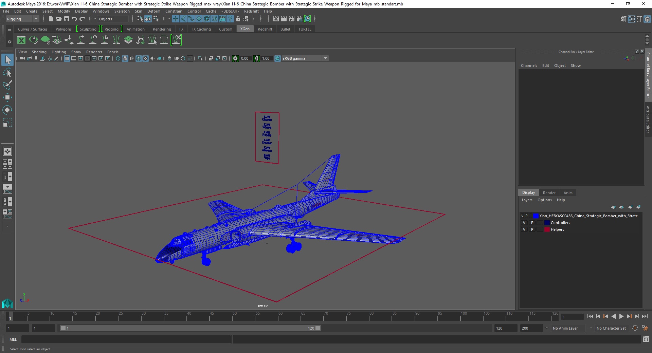652x353 pixels.
Task: Toggle textured display in viewport
Action: coord(145,58)
